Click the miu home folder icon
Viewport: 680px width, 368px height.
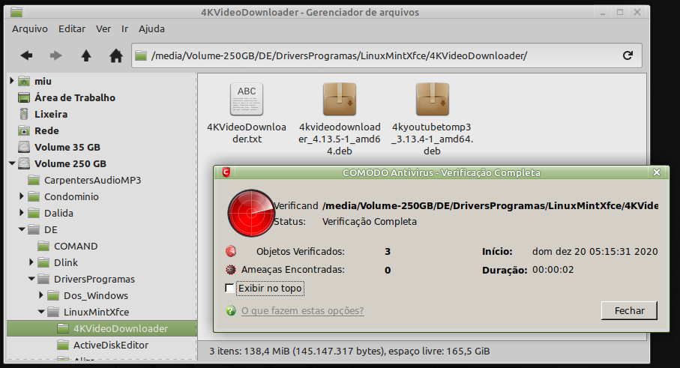click(x=24, y=81)
